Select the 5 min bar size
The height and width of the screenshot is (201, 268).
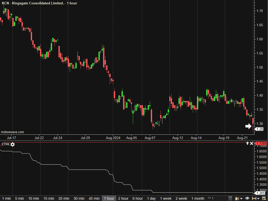(19, 198)
